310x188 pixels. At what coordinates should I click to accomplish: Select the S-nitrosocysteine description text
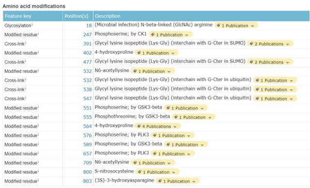coord(114,171)
